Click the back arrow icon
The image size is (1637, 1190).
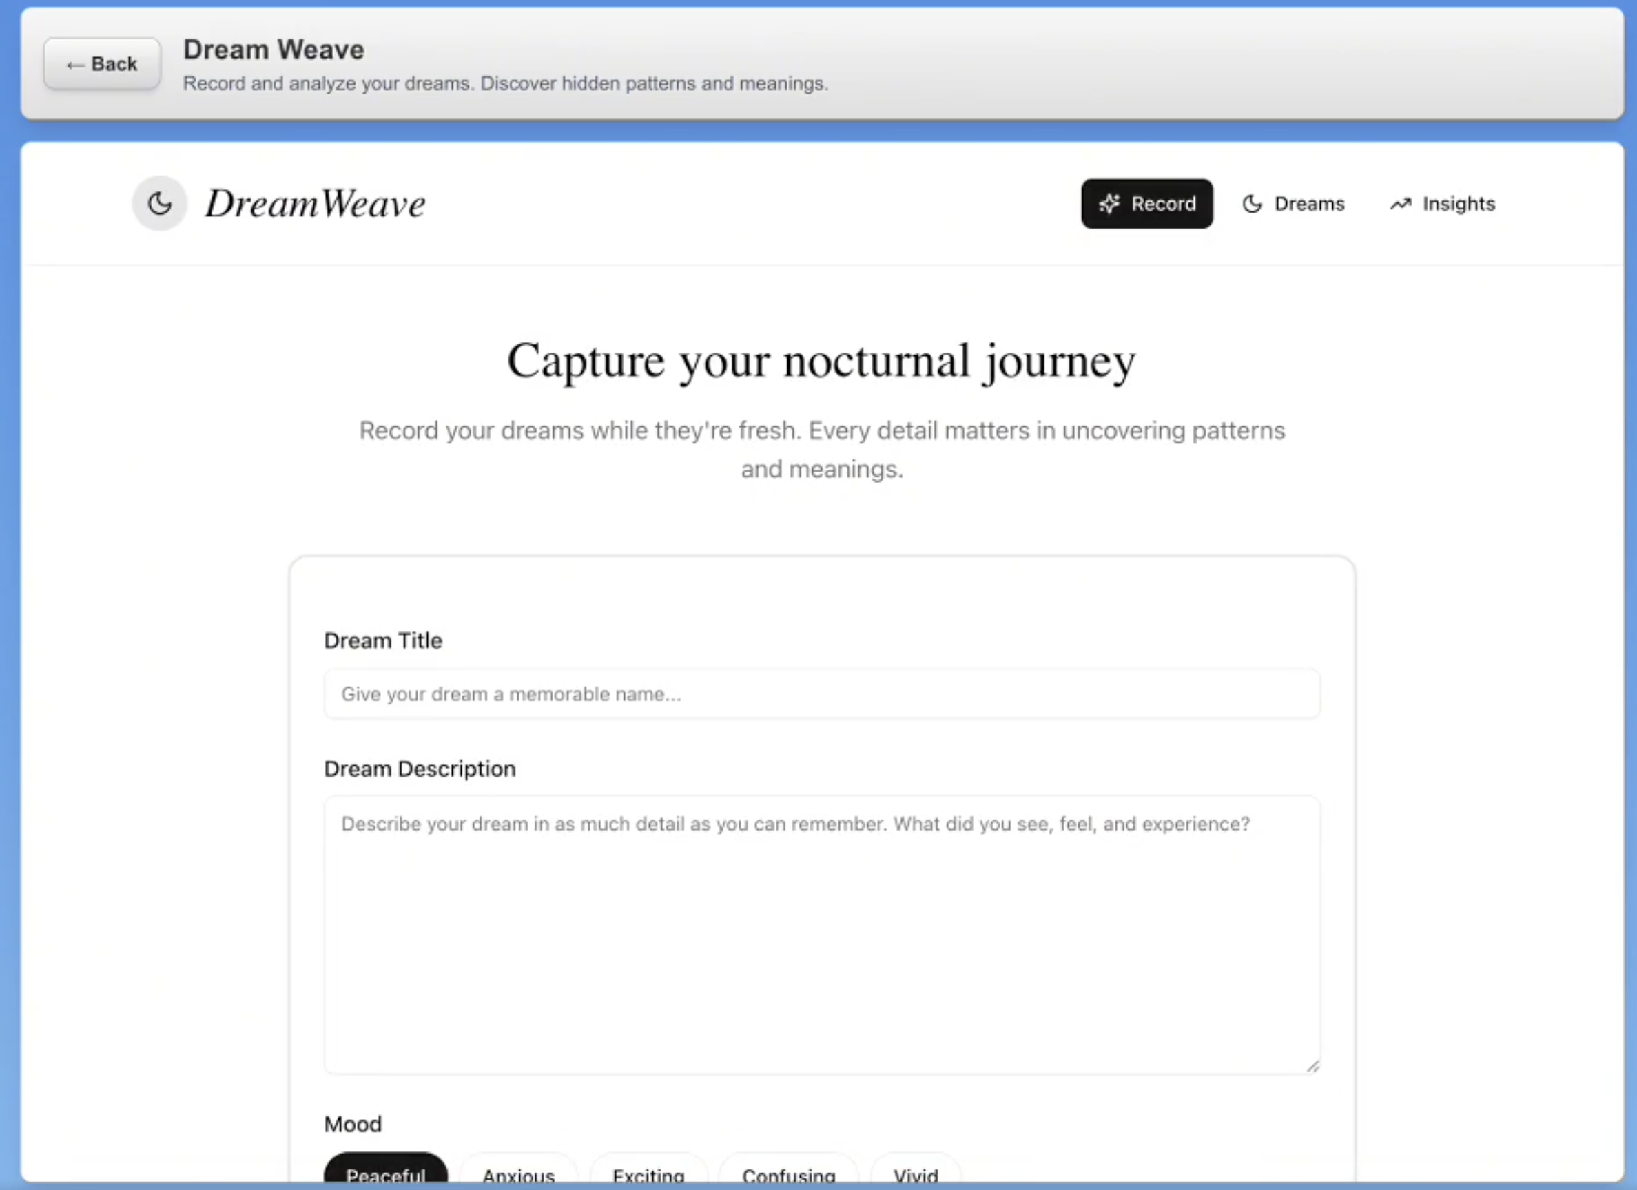[x=75, y=63]
